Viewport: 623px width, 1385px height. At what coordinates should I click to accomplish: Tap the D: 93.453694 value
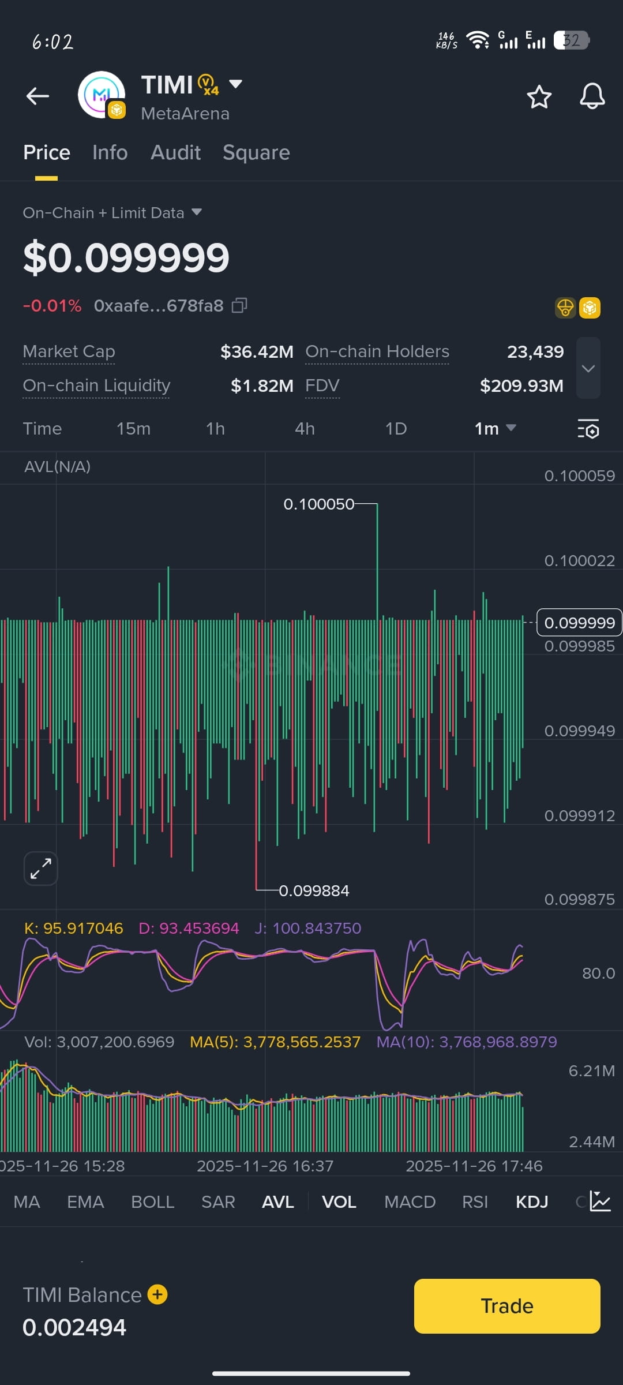(189, 928)
